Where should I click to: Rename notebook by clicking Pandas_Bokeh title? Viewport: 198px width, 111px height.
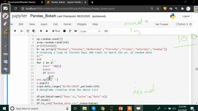click(43, 16)
